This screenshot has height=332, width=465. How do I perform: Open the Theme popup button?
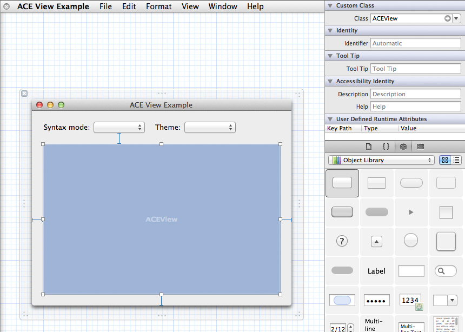(x=210, y=127)
